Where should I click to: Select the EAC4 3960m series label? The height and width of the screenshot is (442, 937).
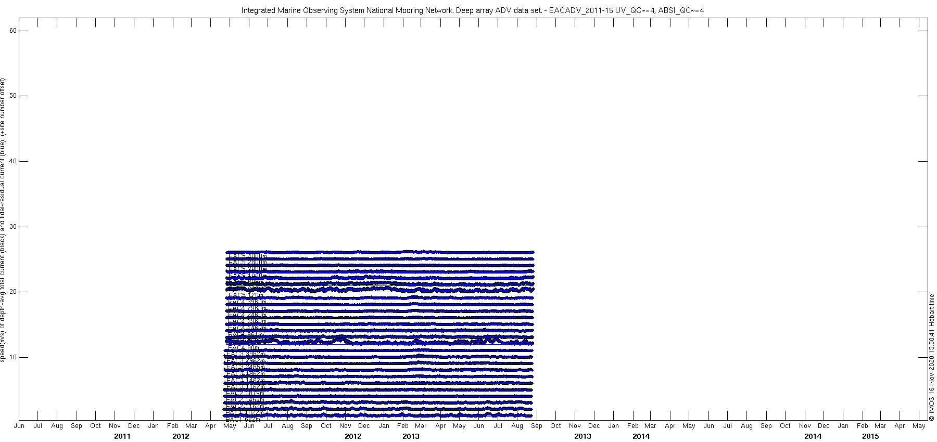247,302
